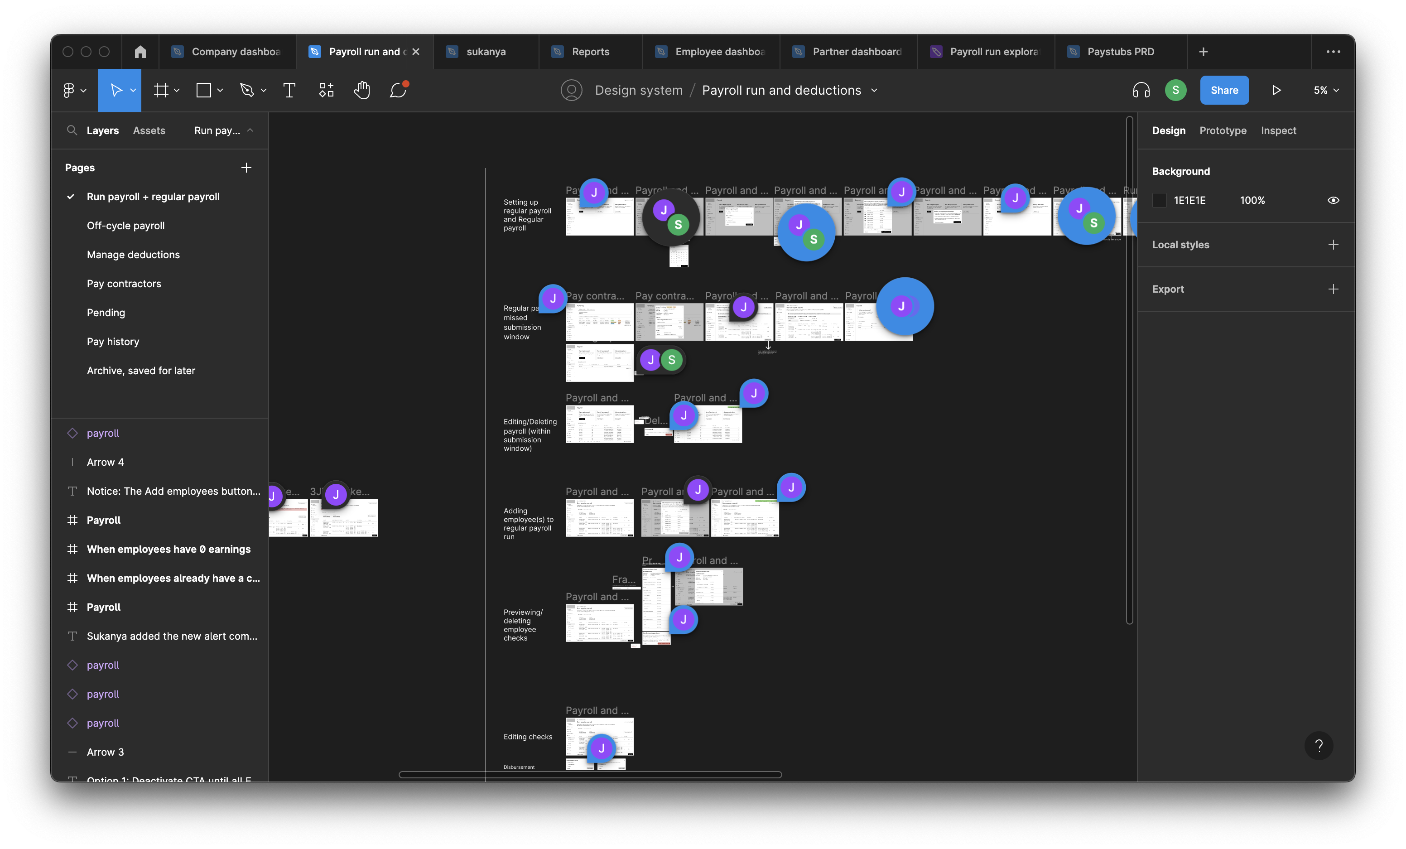Click the background color swatch 1E1E1E
The image size is (1406, 849).
(1159, 200)
